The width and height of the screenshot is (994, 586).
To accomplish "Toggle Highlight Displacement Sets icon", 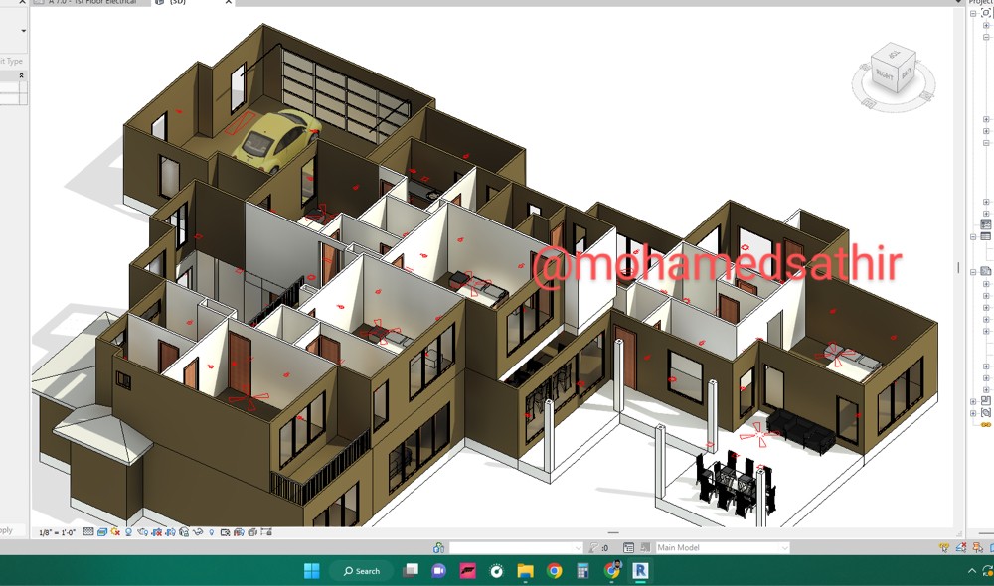I will [x=252, y=532].
